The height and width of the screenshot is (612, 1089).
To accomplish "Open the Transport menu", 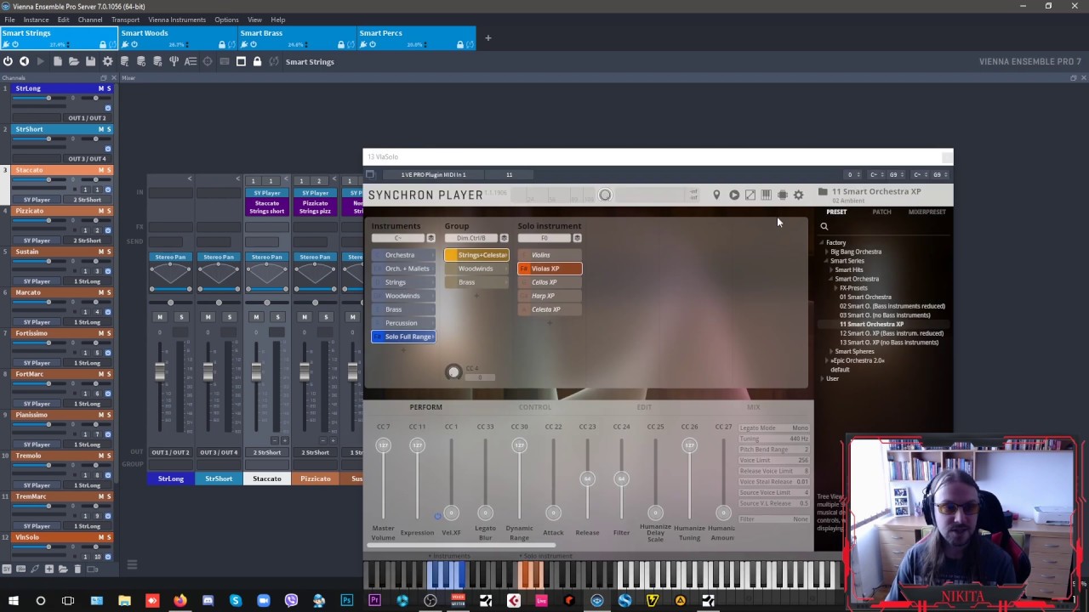I will click(125, 20).
